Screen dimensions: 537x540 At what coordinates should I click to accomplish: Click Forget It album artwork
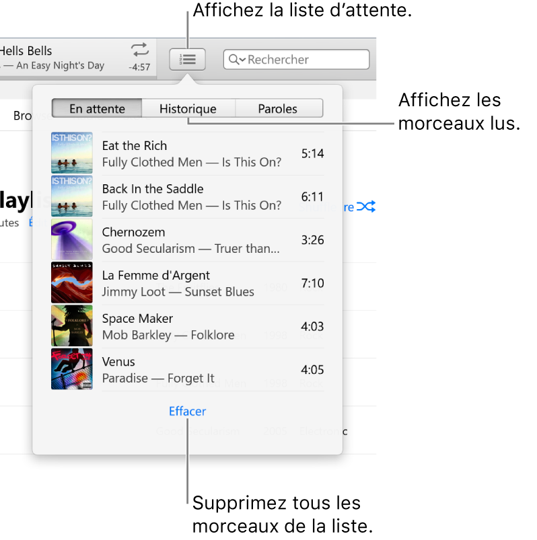point(72,369)
